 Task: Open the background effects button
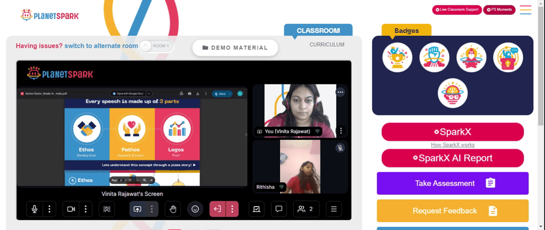107,209
